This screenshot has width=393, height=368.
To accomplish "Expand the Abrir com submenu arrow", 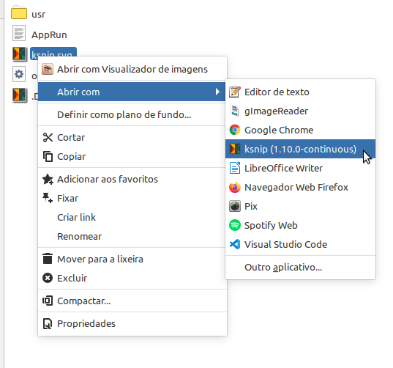I will click(x=217, y=92).
